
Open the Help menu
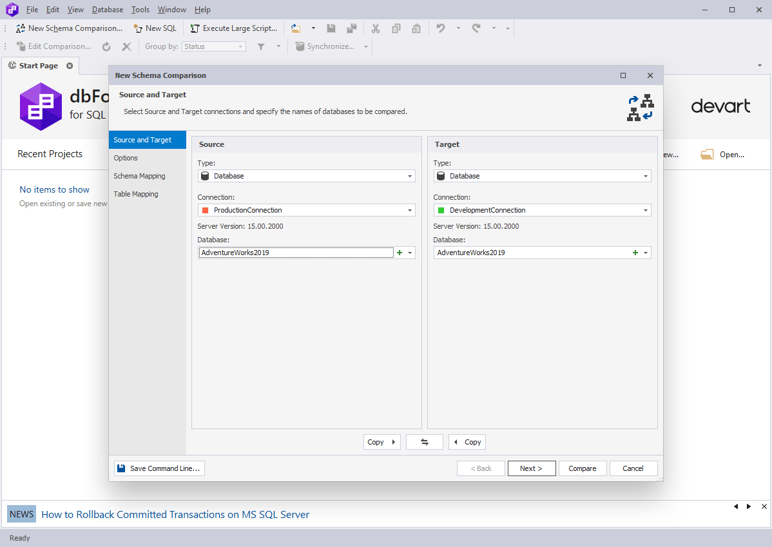pos(202,10)
